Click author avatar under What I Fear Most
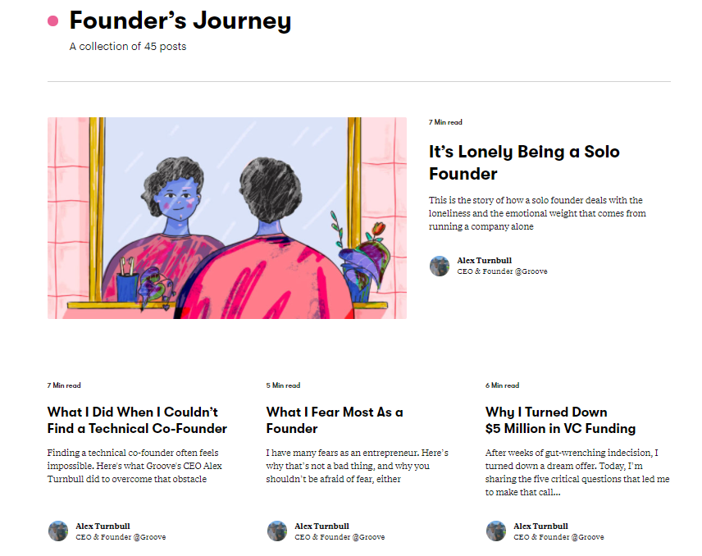702x556 pixels. (277, 531)
